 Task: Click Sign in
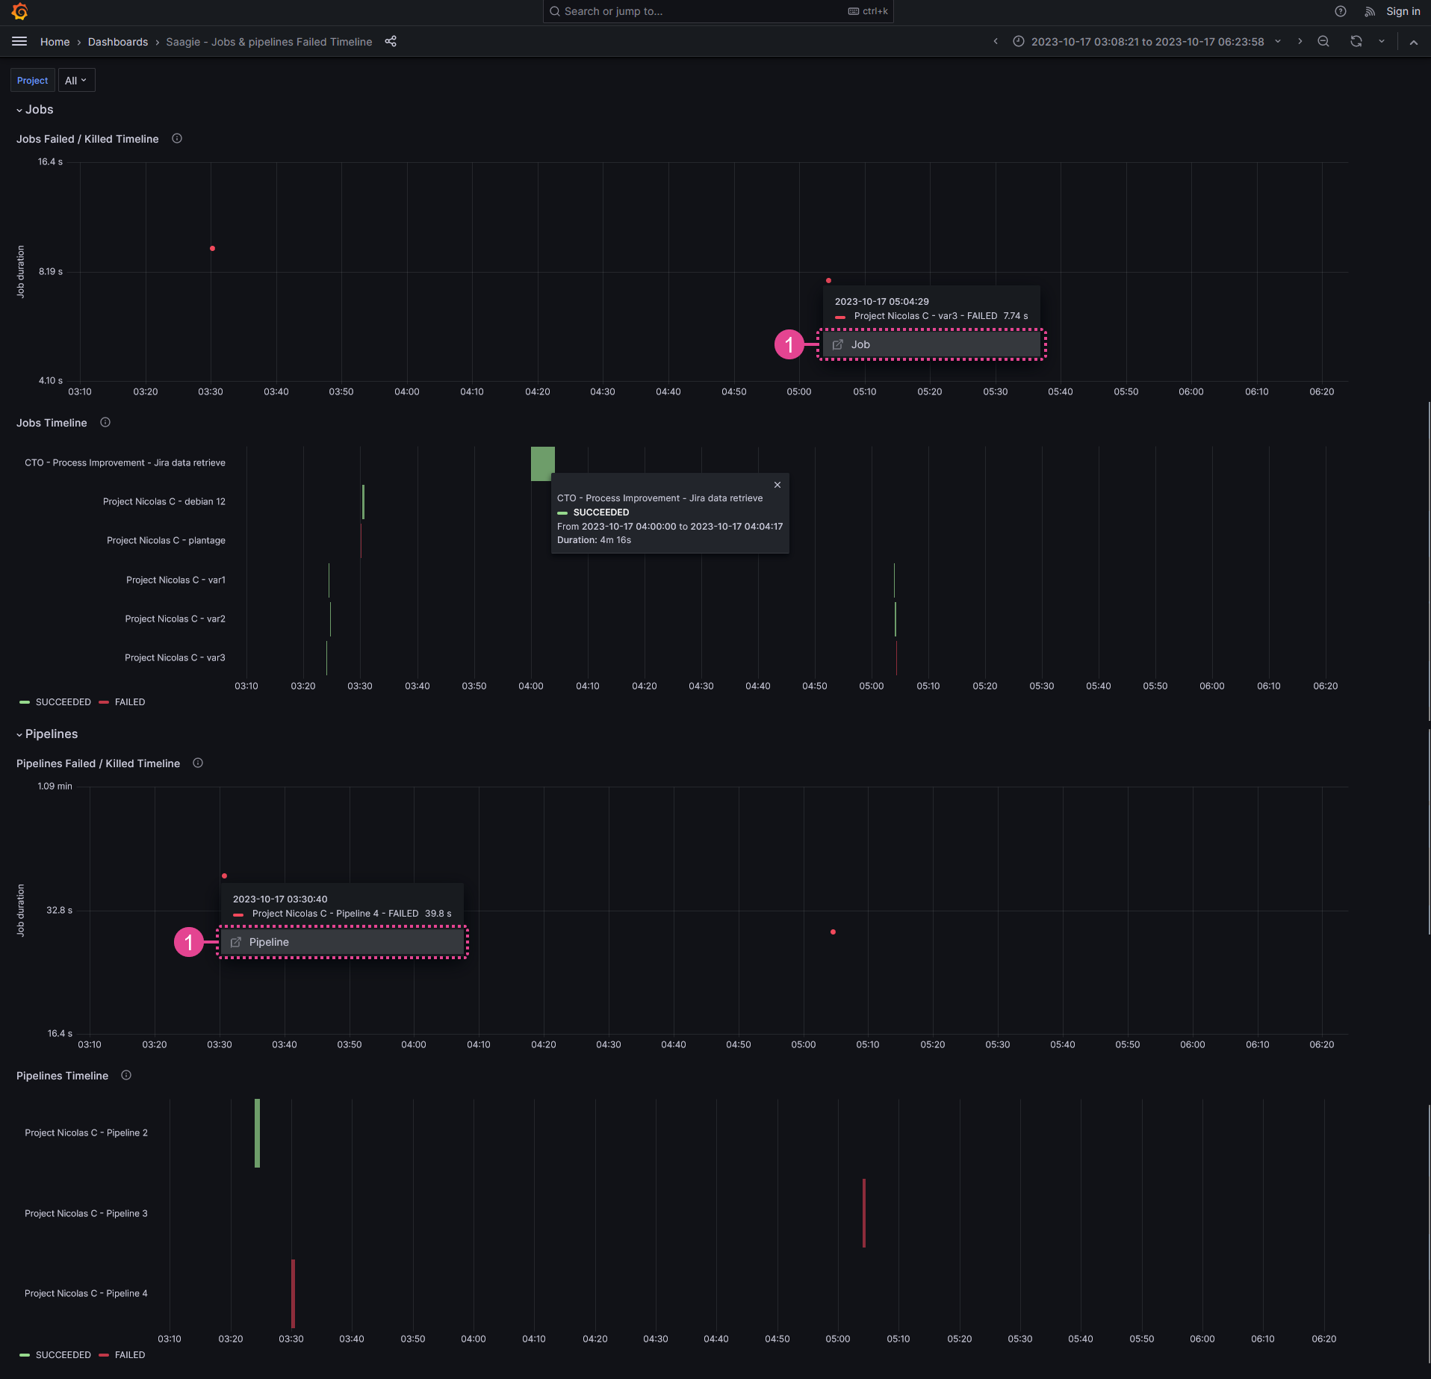(1403, 11)
